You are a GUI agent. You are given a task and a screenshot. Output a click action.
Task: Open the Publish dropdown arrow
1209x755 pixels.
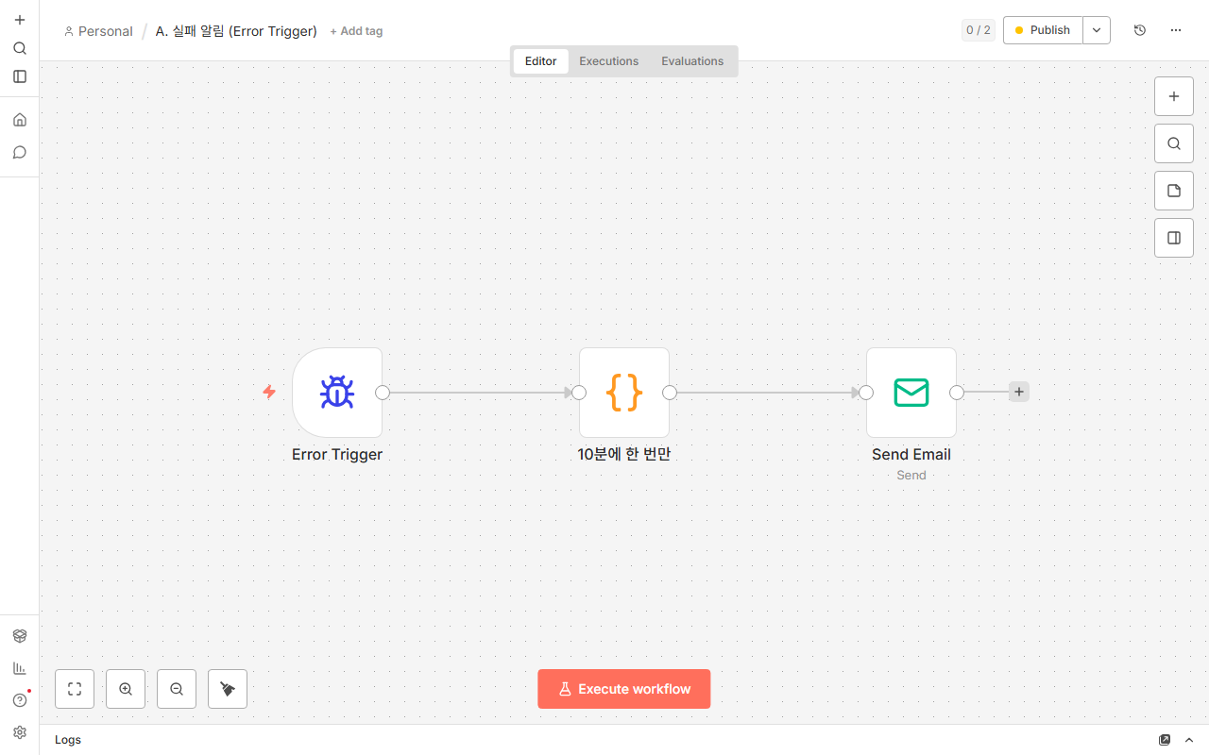[1097, 30]
